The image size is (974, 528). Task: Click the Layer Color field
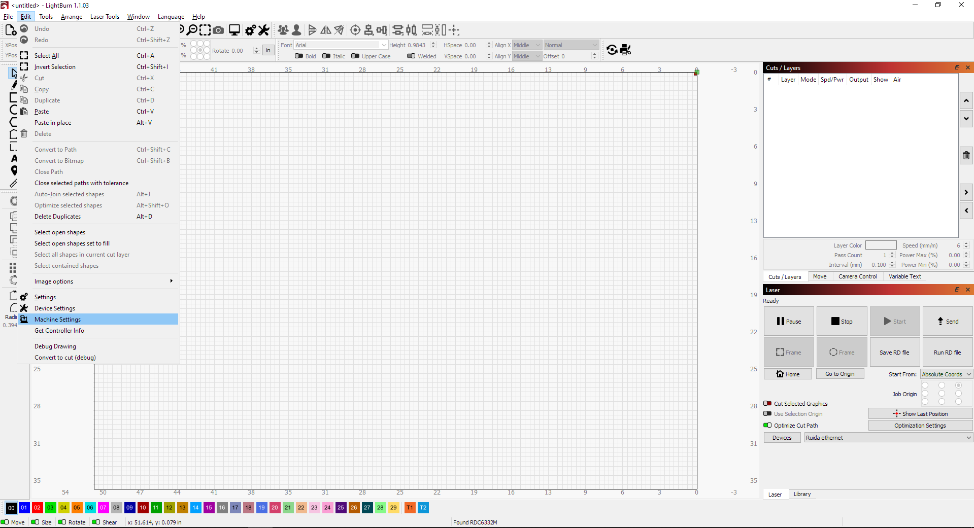881,245
